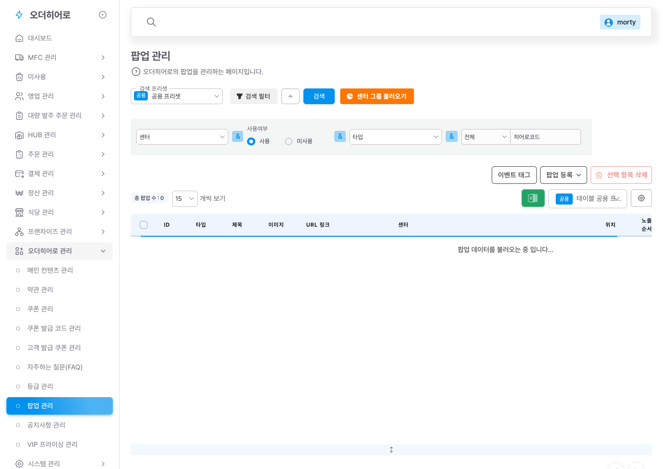Screen dimensions: 663x469
Task: Click the 시스템 관리 gear icon
Action: point(19,464)
